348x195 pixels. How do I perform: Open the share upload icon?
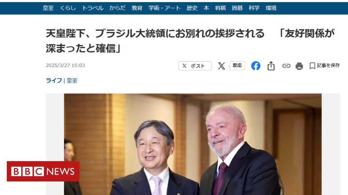click(271, 66)
